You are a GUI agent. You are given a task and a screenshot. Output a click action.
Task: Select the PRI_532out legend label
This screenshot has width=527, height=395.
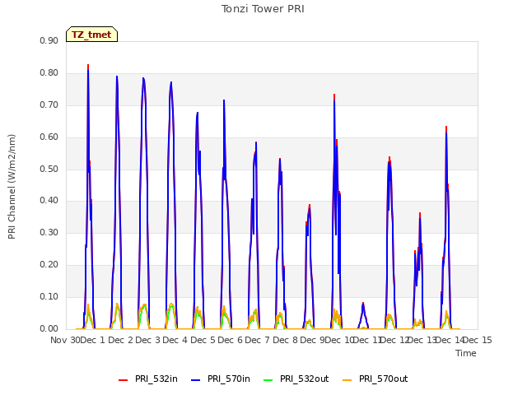pyautogui.click(x=305, y=379)
